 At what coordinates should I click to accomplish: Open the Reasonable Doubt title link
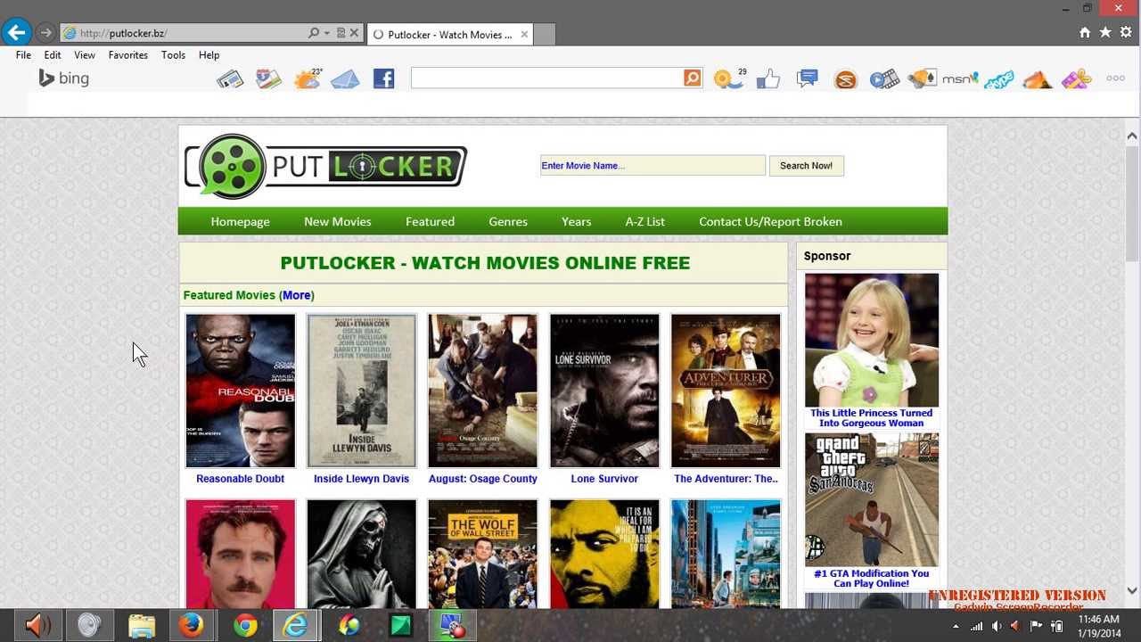pyautogui.click(x=240, y=479)
